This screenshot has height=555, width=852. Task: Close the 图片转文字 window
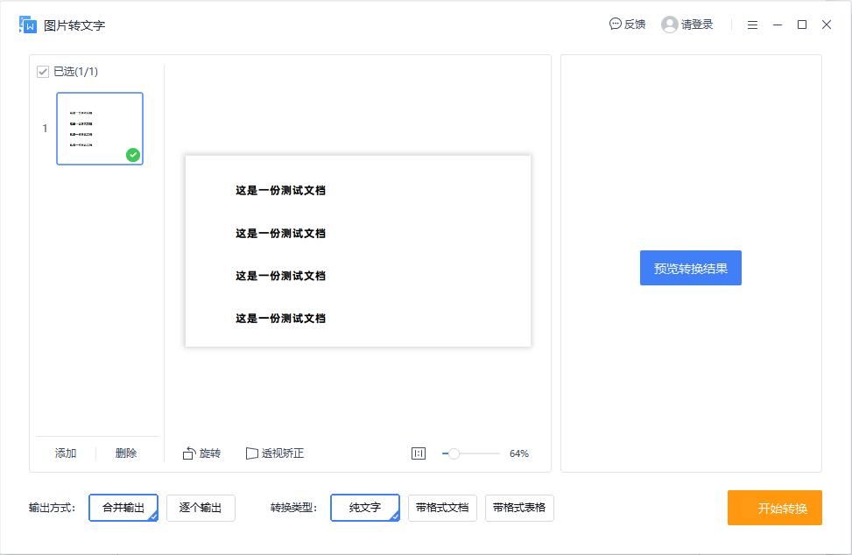coord(827,25)
